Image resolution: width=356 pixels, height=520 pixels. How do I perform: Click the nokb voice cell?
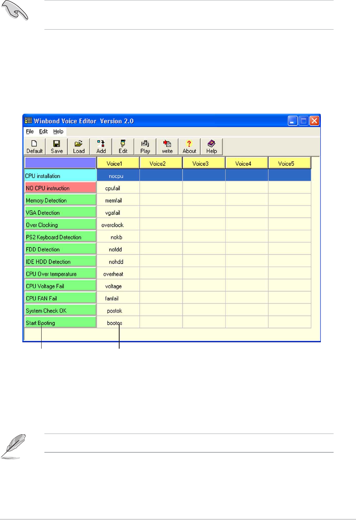pyautogui.click(x=118, y=237)
